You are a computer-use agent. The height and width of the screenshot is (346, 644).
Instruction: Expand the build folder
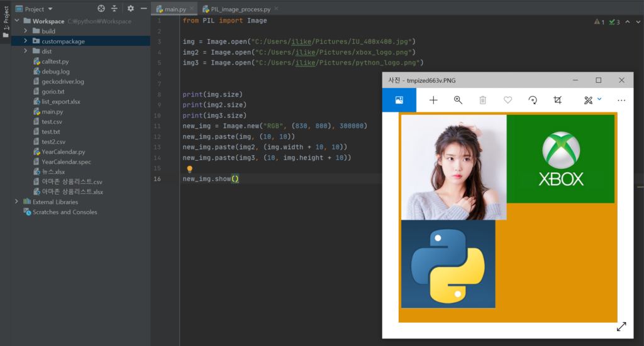click(x=26, y=31)
